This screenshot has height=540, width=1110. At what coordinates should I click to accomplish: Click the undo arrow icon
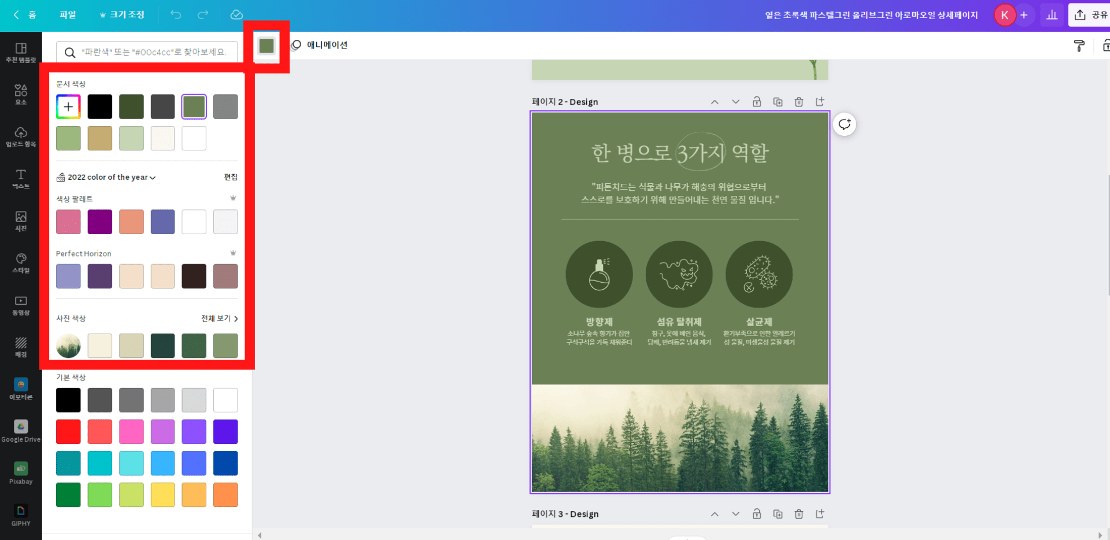coord(176,15)
